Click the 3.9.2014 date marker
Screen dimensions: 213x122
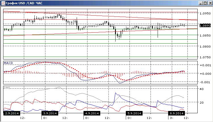click(x=50, y=113)
